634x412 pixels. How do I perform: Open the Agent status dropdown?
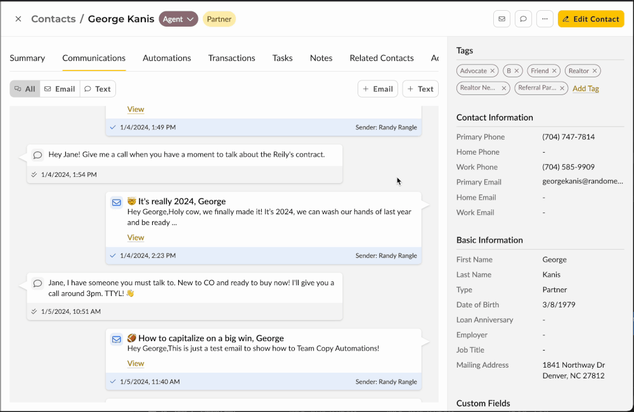[x=178, y=18]
